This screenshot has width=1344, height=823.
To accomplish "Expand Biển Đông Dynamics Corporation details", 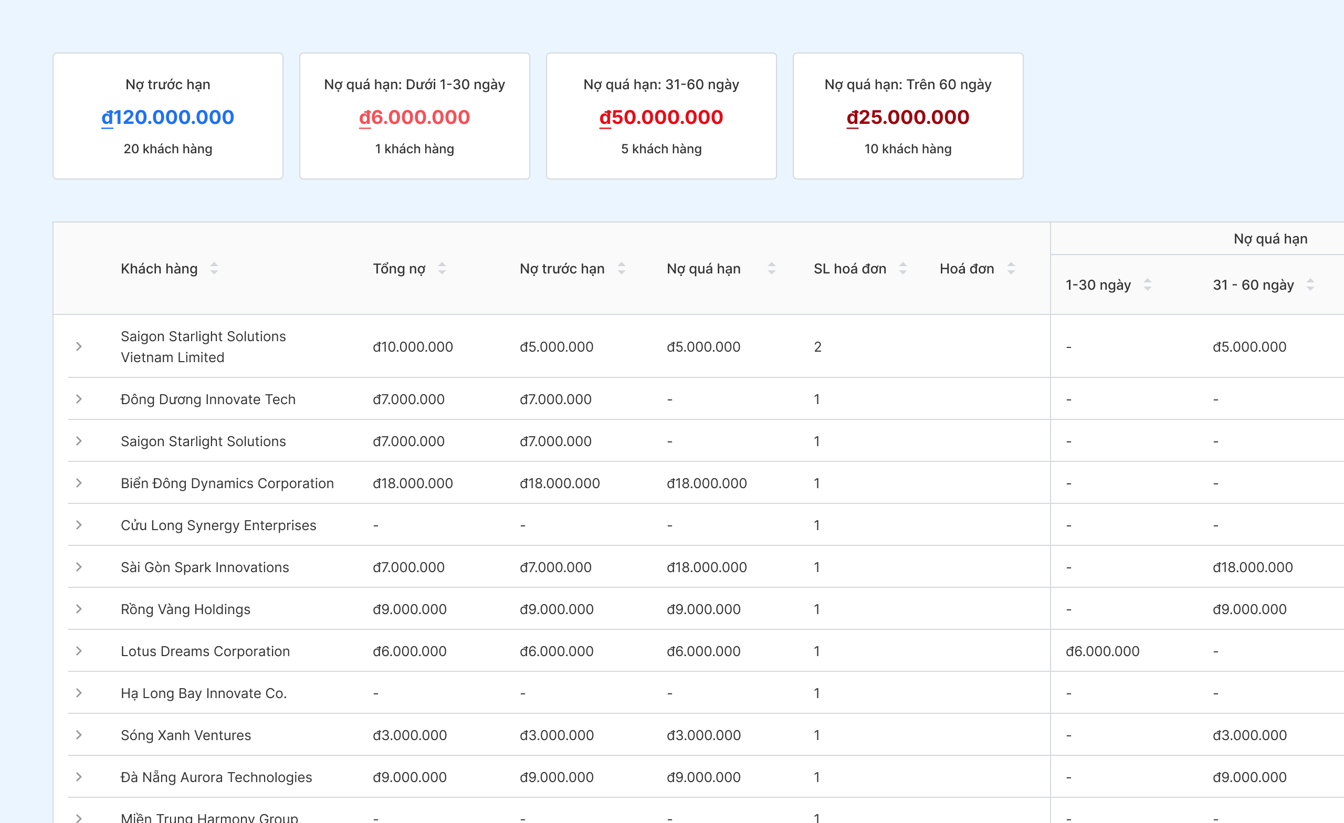I will pos(80,483).
